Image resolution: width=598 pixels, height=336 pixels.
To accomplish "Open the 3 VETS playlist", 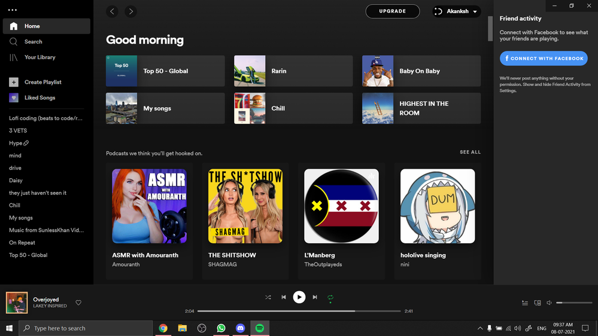I will click(x=18, y=131).
